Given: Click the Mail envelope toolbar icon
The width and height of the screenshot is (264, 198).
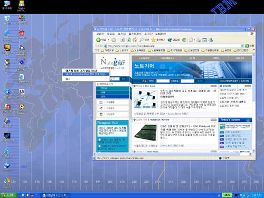Looking at the screenshot, I should (191, 40).
